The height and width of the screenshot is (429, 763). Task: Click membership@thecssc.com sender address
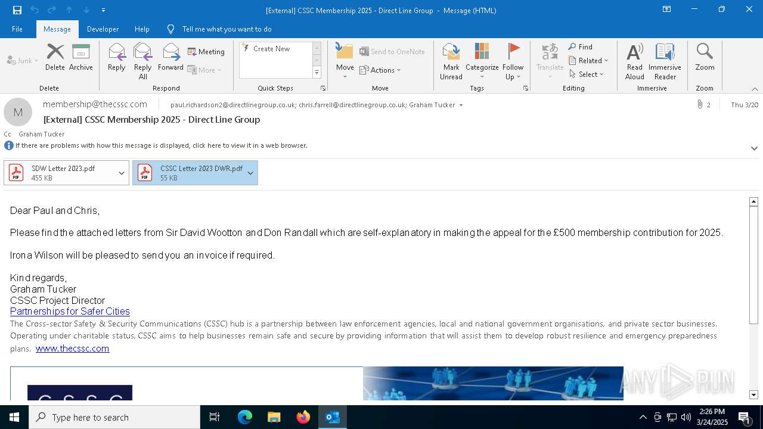[x=95, y=104]
